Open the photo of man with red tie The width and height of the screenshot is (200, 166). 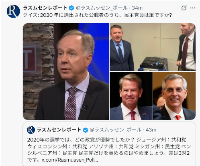[x=131, y=96]
